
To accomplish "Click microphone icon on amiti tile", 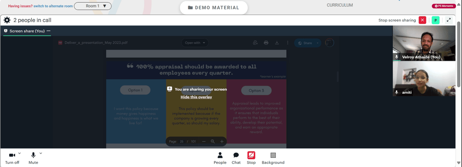I will click(x=397, y=92).
